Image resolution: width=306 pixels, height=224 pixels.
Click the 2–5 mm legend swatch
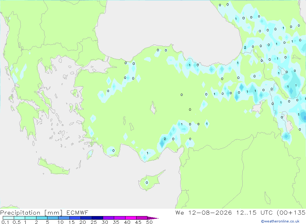[x=42, y=218]
